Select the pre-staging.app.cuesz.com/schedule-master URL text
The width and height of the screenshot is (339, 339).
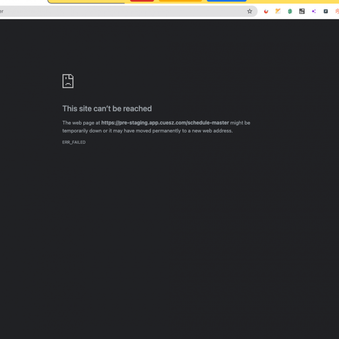point(165,123)
